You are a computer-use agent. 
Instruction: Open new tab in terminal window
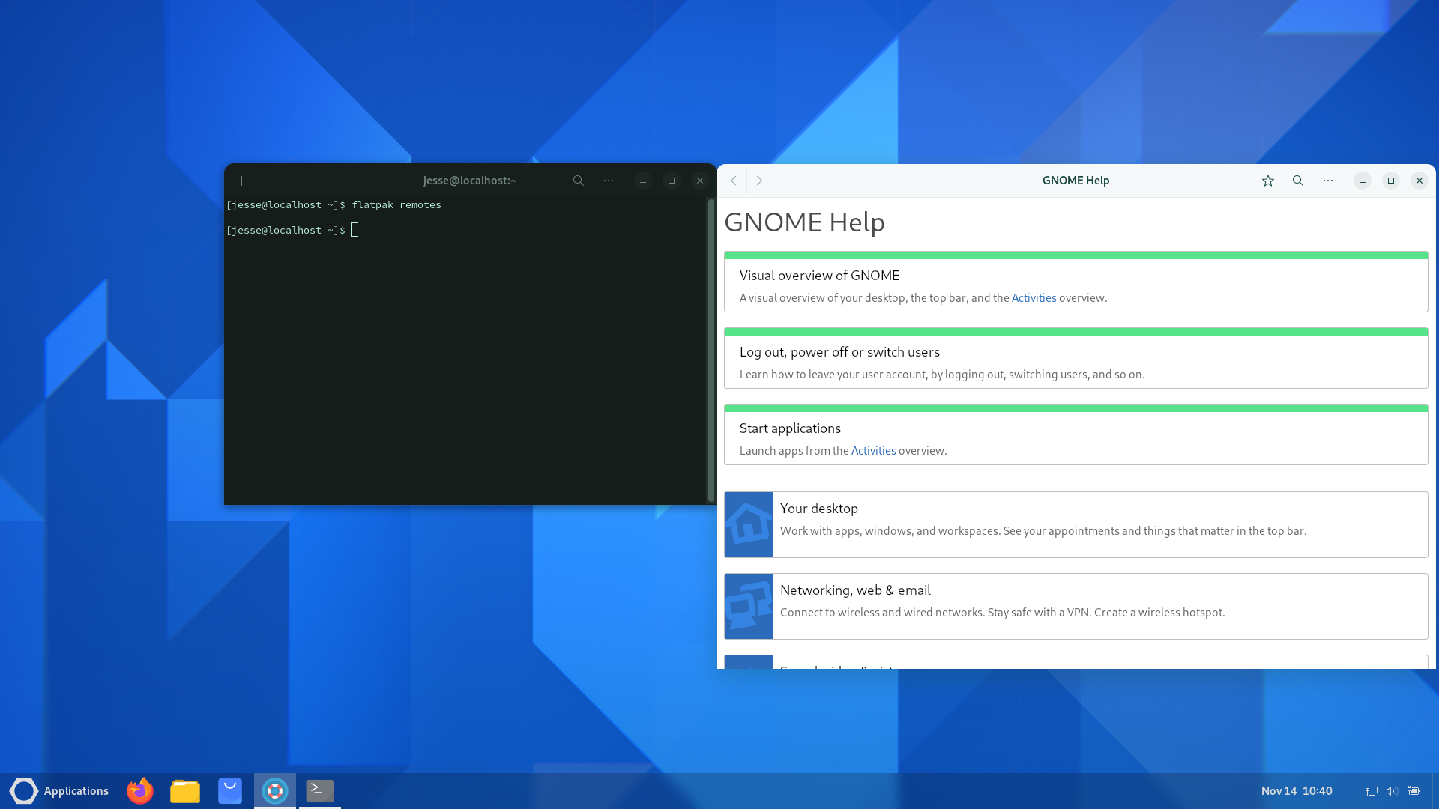point(241,181)
